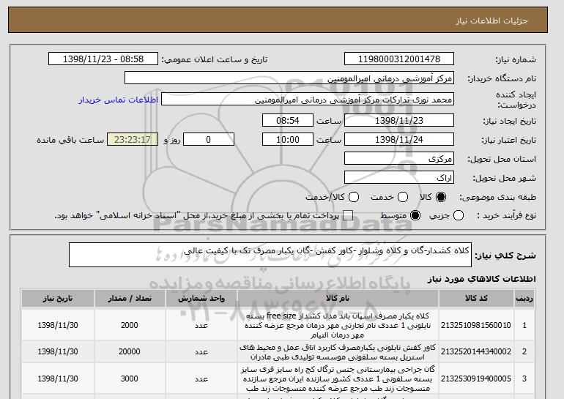The width and height of the screenshot is (564, 399).
Task: Select the متوسط purchase type radio
Action: click(415, 215)
